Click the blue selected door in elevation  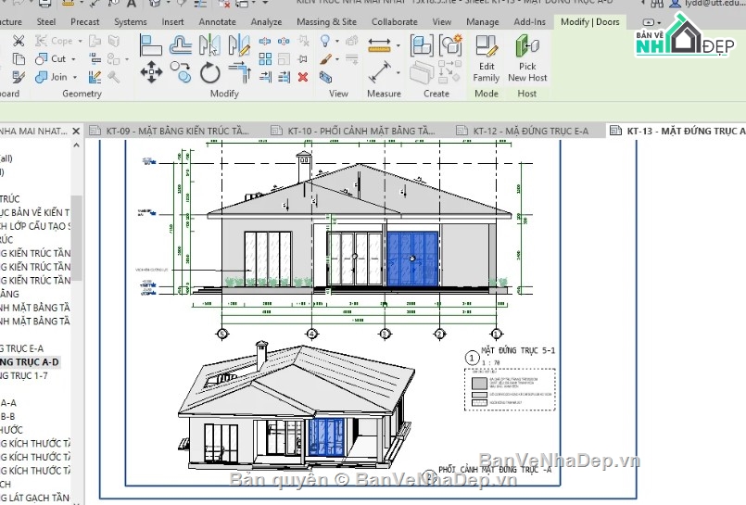pos(412,259)
